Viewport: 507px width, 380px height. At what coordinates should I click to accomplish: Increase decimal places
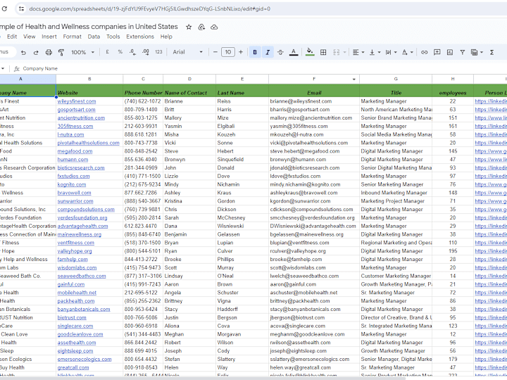(x=146, y=52)
